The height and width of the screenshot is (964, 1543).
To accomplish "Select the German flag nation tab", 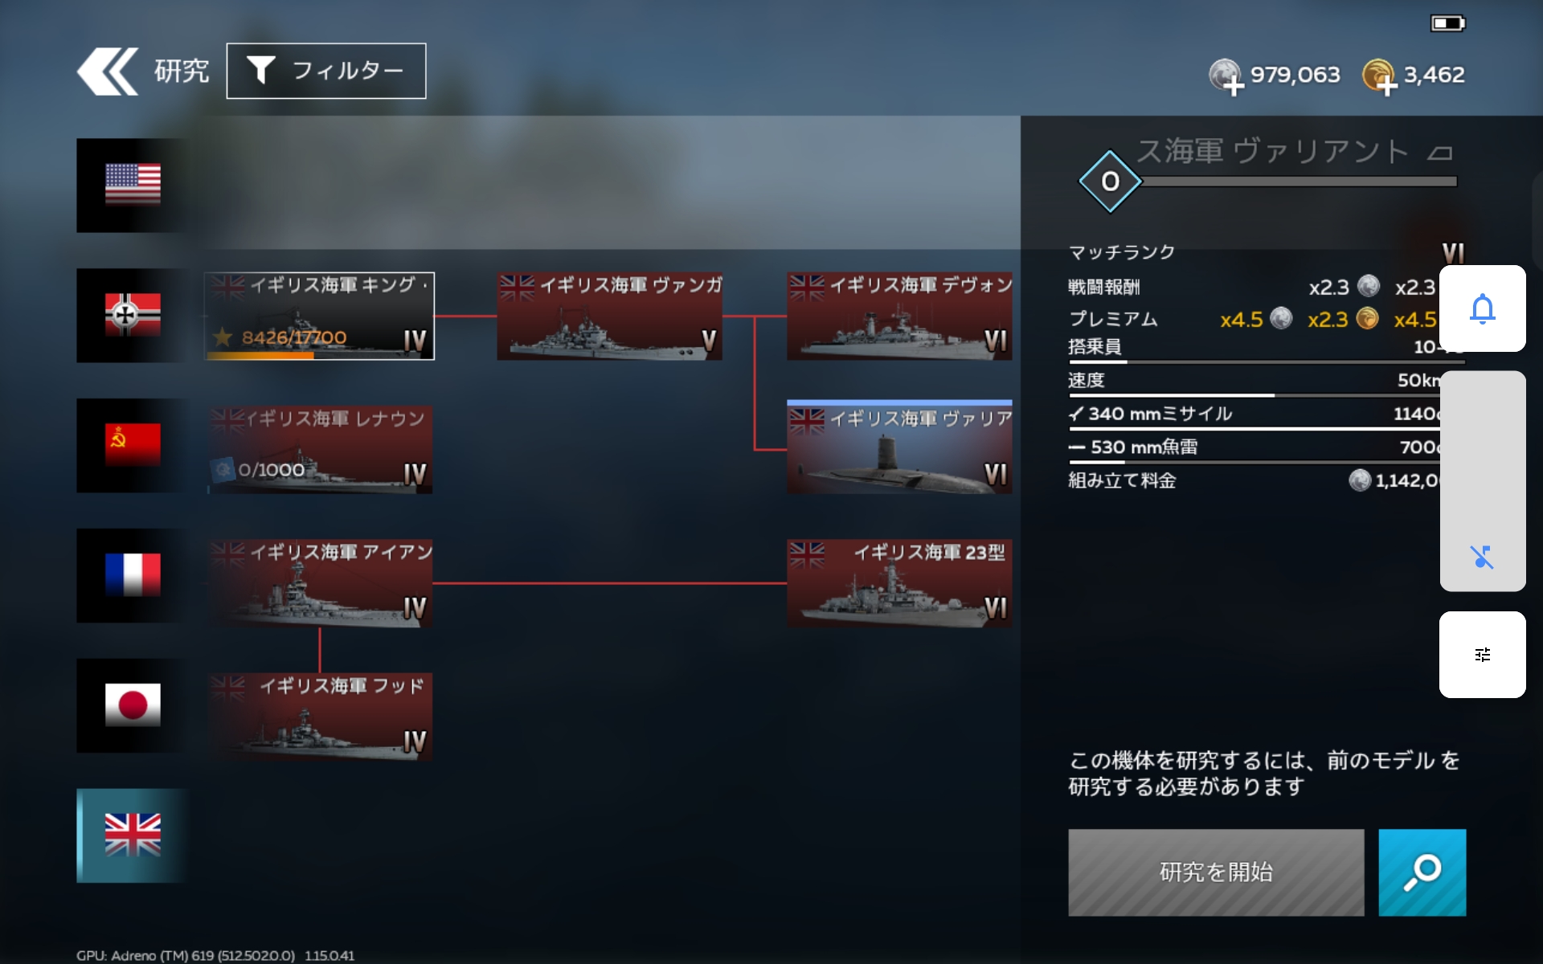I will (x=133, y=315).
